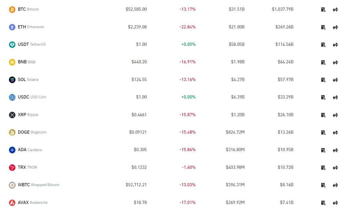Open the chart detail icon for Dogecoin
Screen dimensions: 345x208
click(323, 133)
